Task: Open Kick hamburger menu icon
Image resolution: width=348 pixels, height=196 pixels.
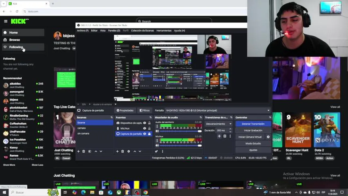Action: [x=5, y=21]
